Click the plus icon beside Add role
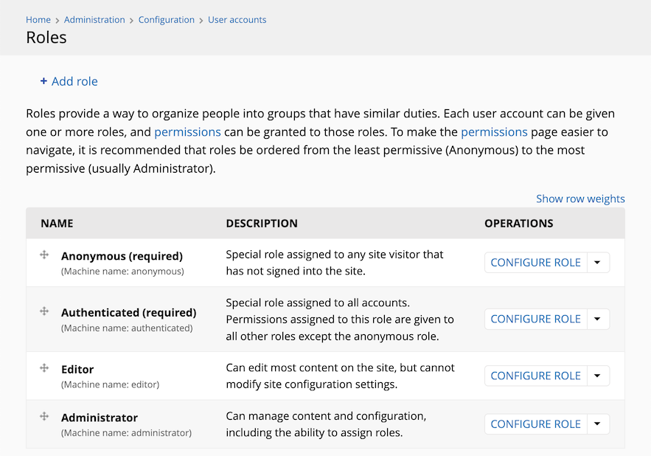Screen dimensions: 651x456 coord(43,81)
